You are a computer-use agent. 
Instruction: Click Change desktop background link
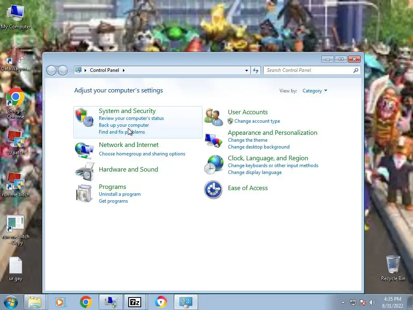coord(259,147)
